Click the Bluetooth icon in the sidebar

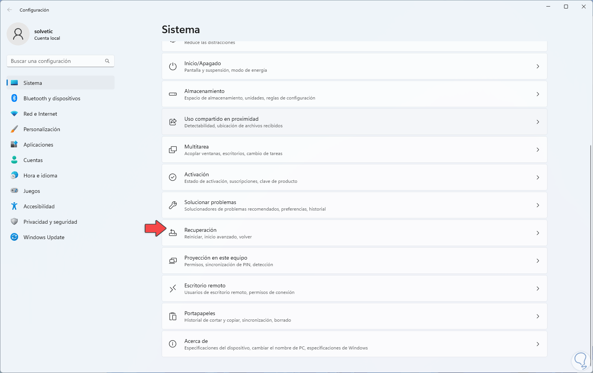point(14,98)
